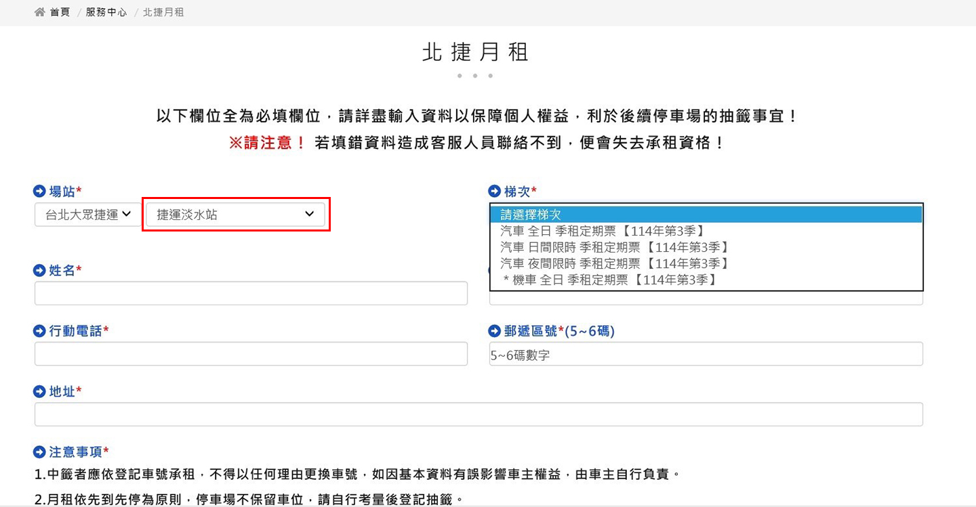The width and height of the screenshot is (976, 507).
Task: Click arrow icon beside 姓名 label
Action: point(40,271)
